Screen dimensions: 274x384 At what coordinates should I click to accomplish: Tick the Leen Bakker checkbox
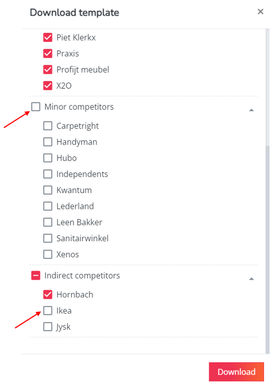[48, 222]
